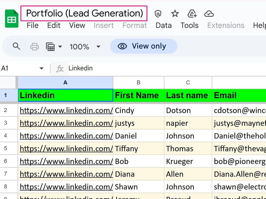266x199 pixels.
Task: Add shortcut to Drive icon
Action: pyautogui.click(x=192, y=14)
